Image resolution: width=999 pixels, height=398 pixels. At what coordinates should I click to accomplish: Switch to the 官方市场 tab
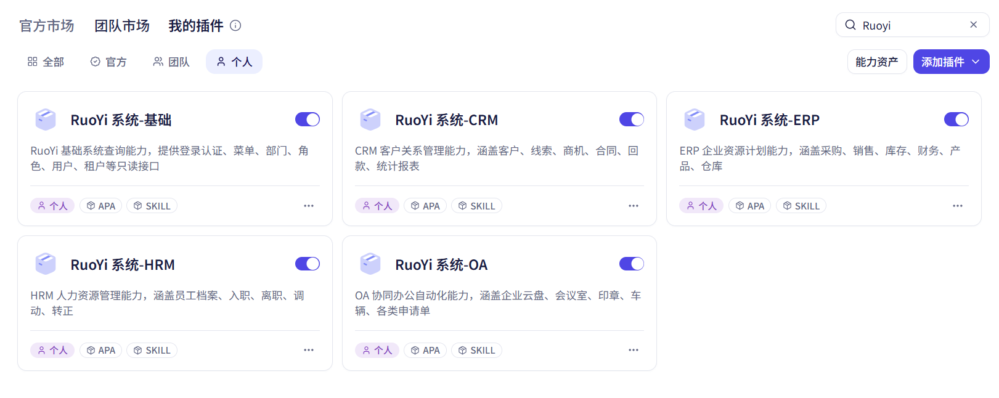tap(47, 26)
